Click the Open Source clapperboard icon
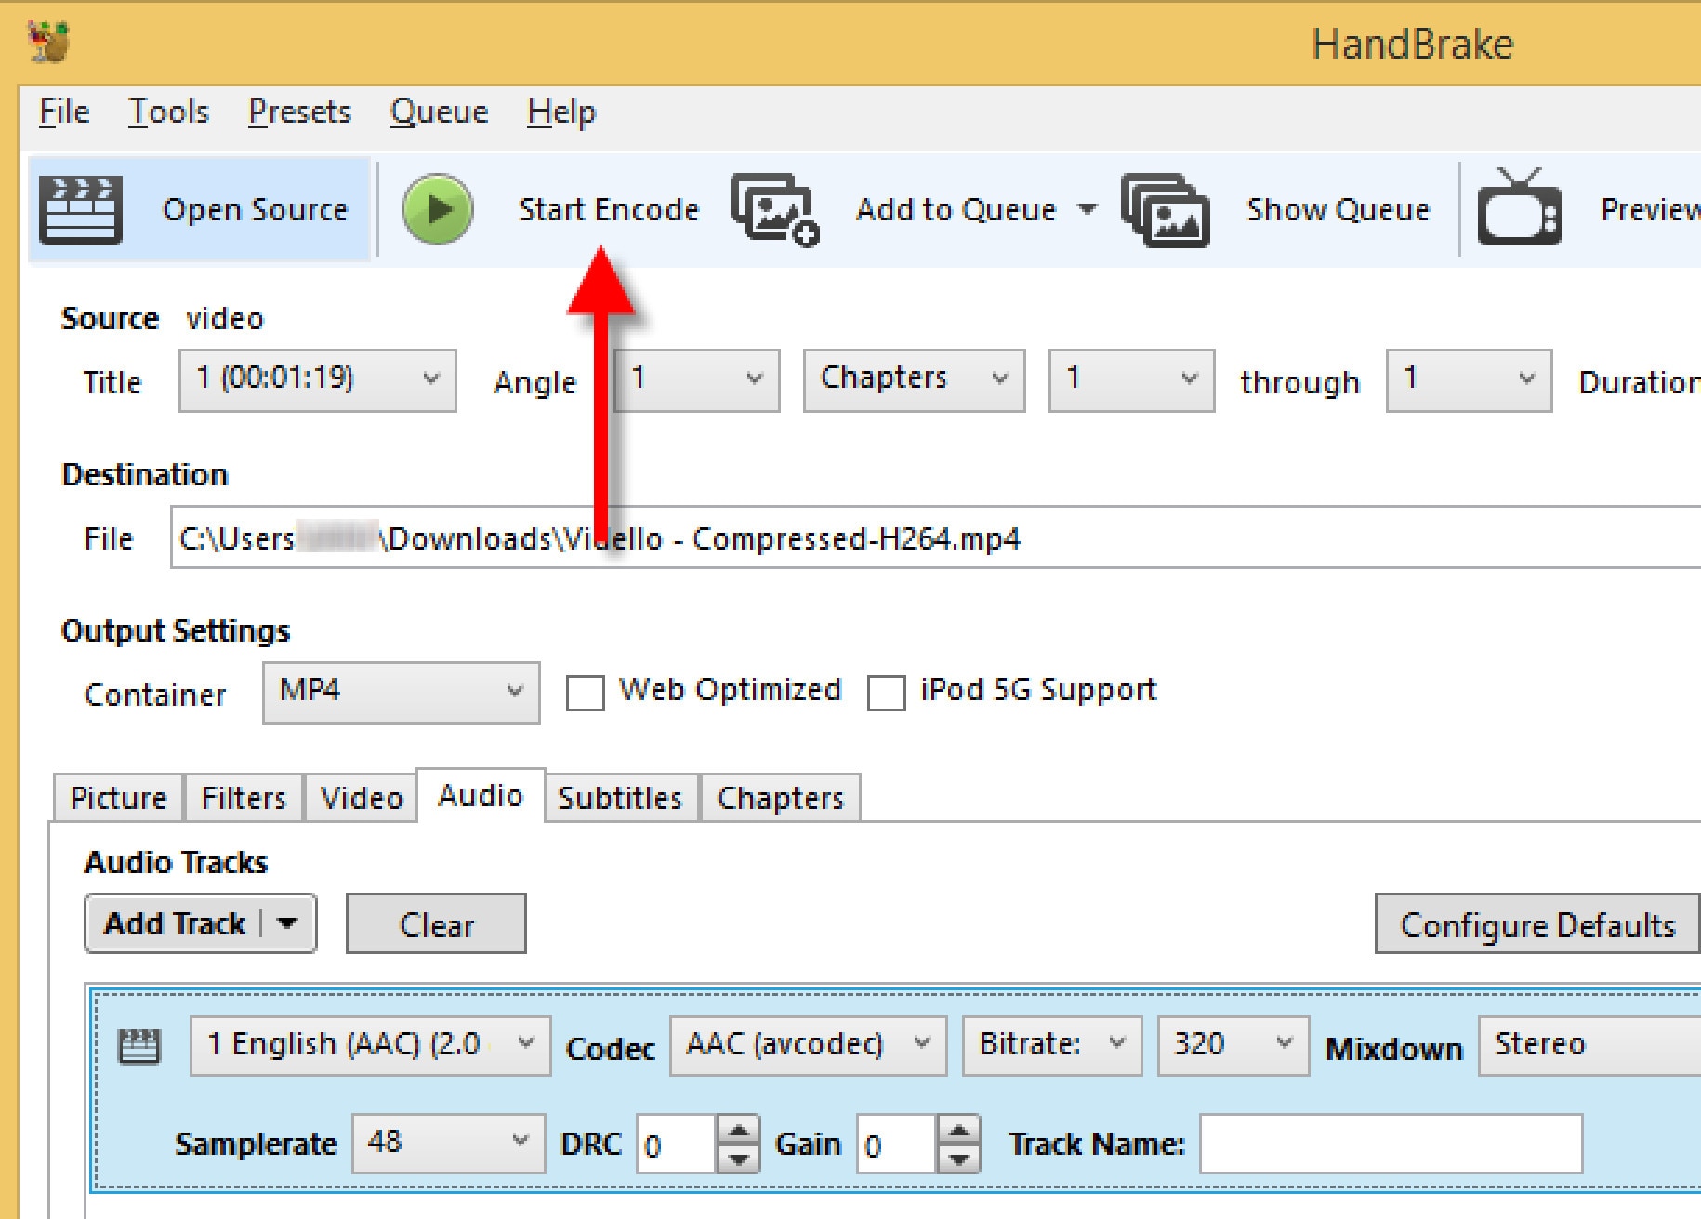 [81, 209]
